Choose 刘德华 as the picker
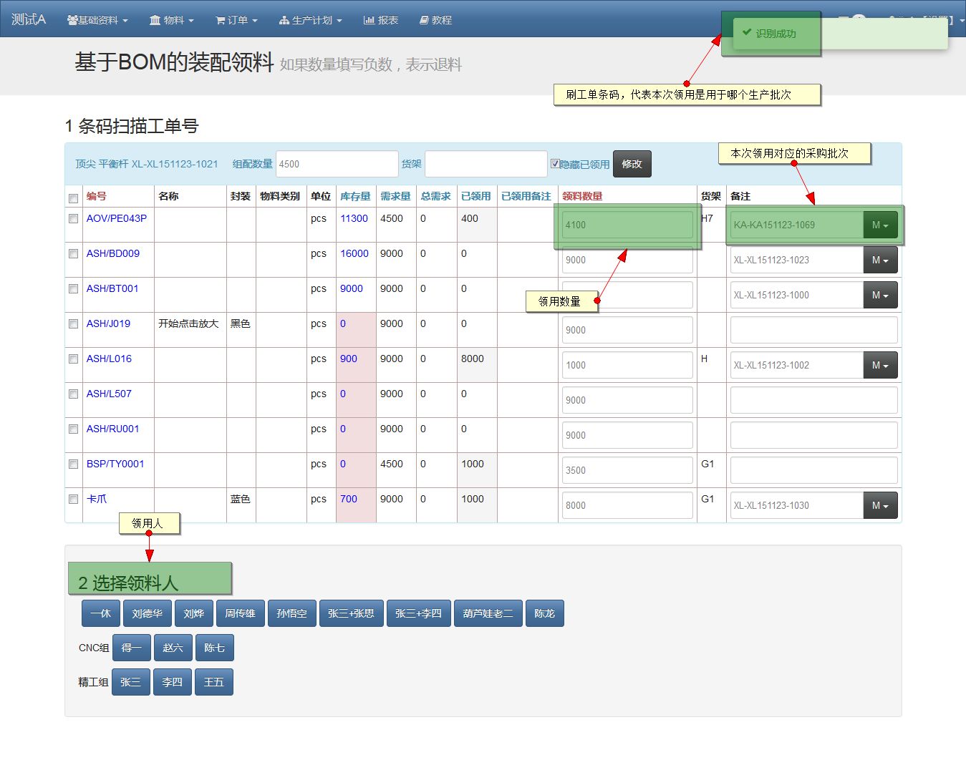 (147, 613)
